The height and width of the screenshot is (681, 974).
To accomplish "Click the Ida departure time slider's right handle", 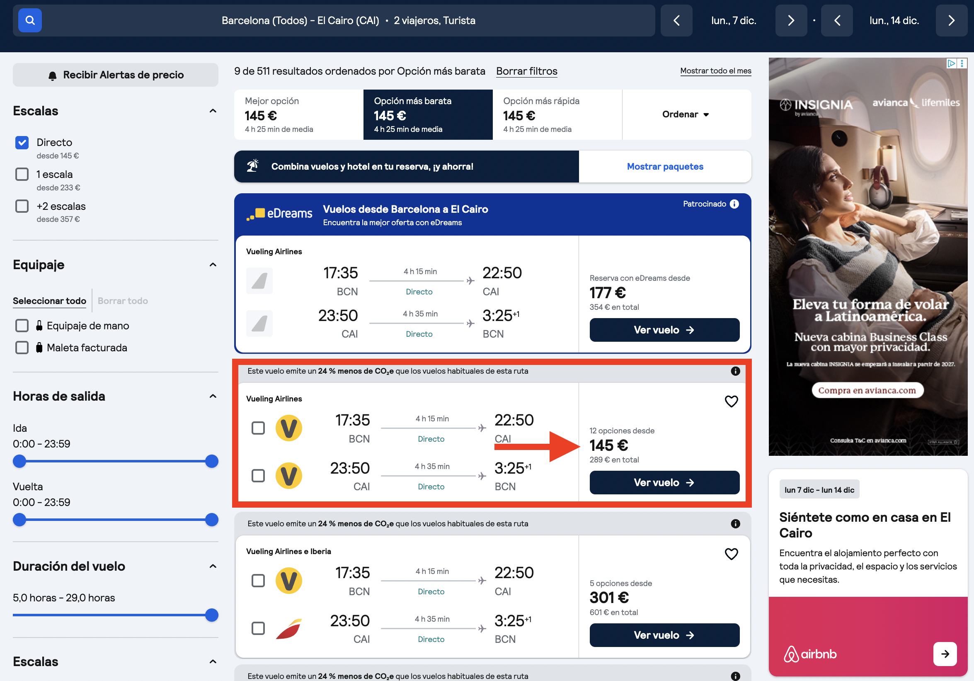I will pyautogui.click(x=212, y=461).
